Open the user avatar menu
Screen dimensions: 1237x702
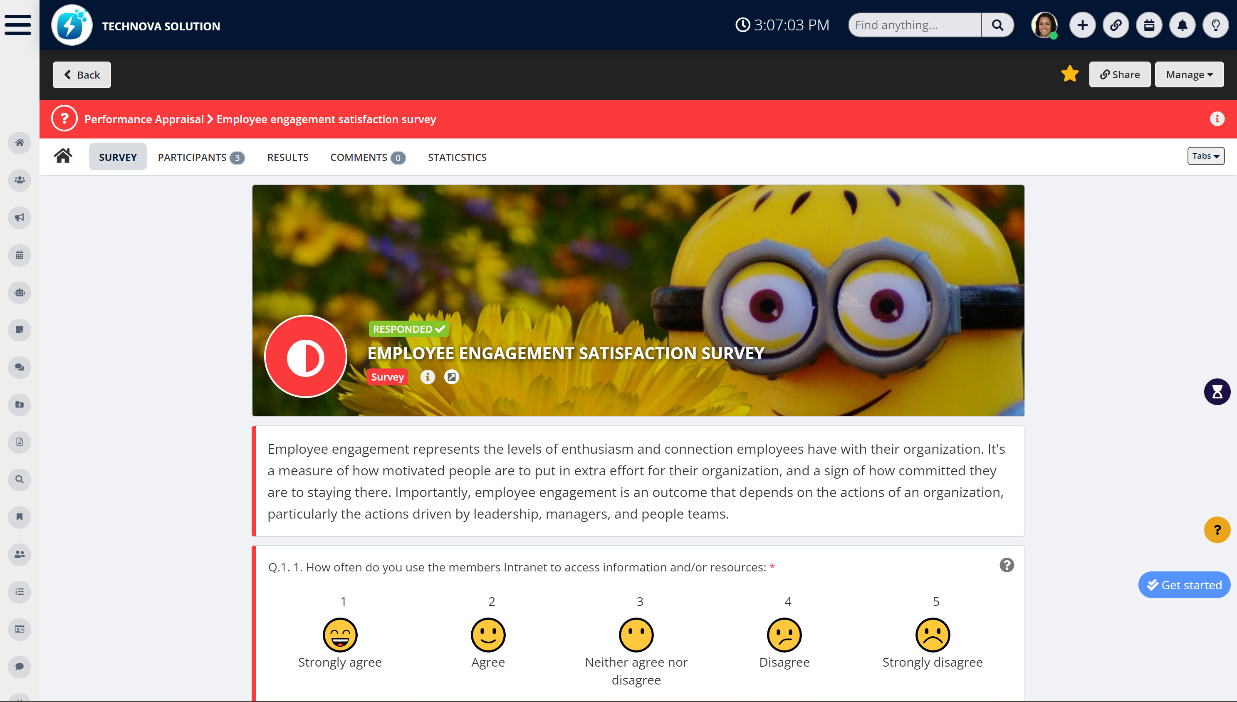pyautogui.click(x=1044, y=25)
